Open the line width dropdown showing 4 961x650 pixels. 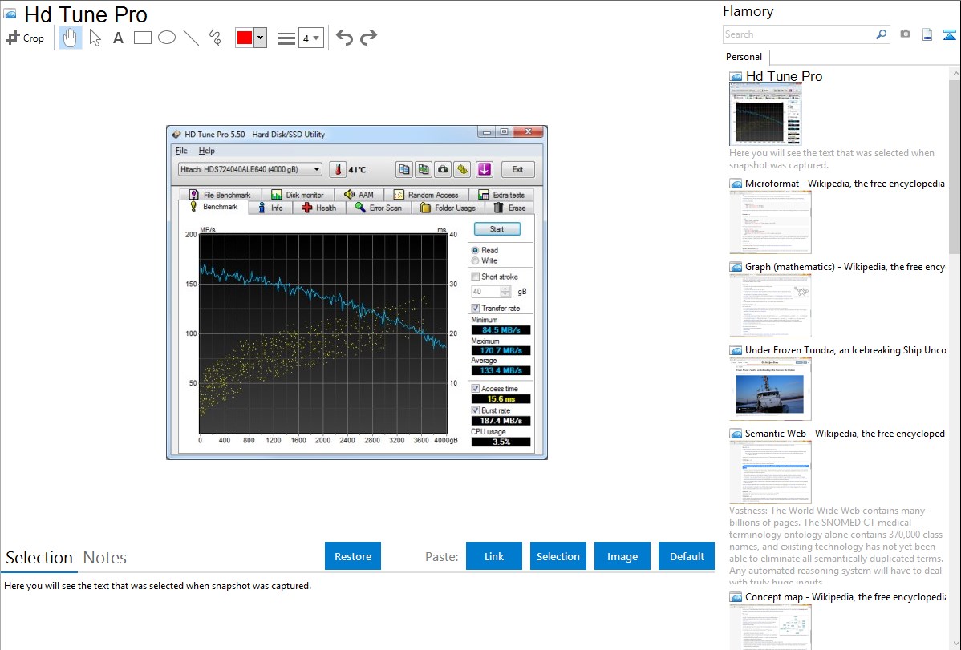[310, 38]
